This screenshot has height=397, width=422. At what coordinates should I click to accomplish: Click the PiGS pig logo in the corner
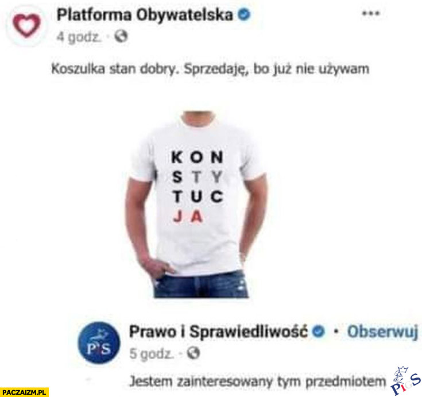[x=406, y=380]
